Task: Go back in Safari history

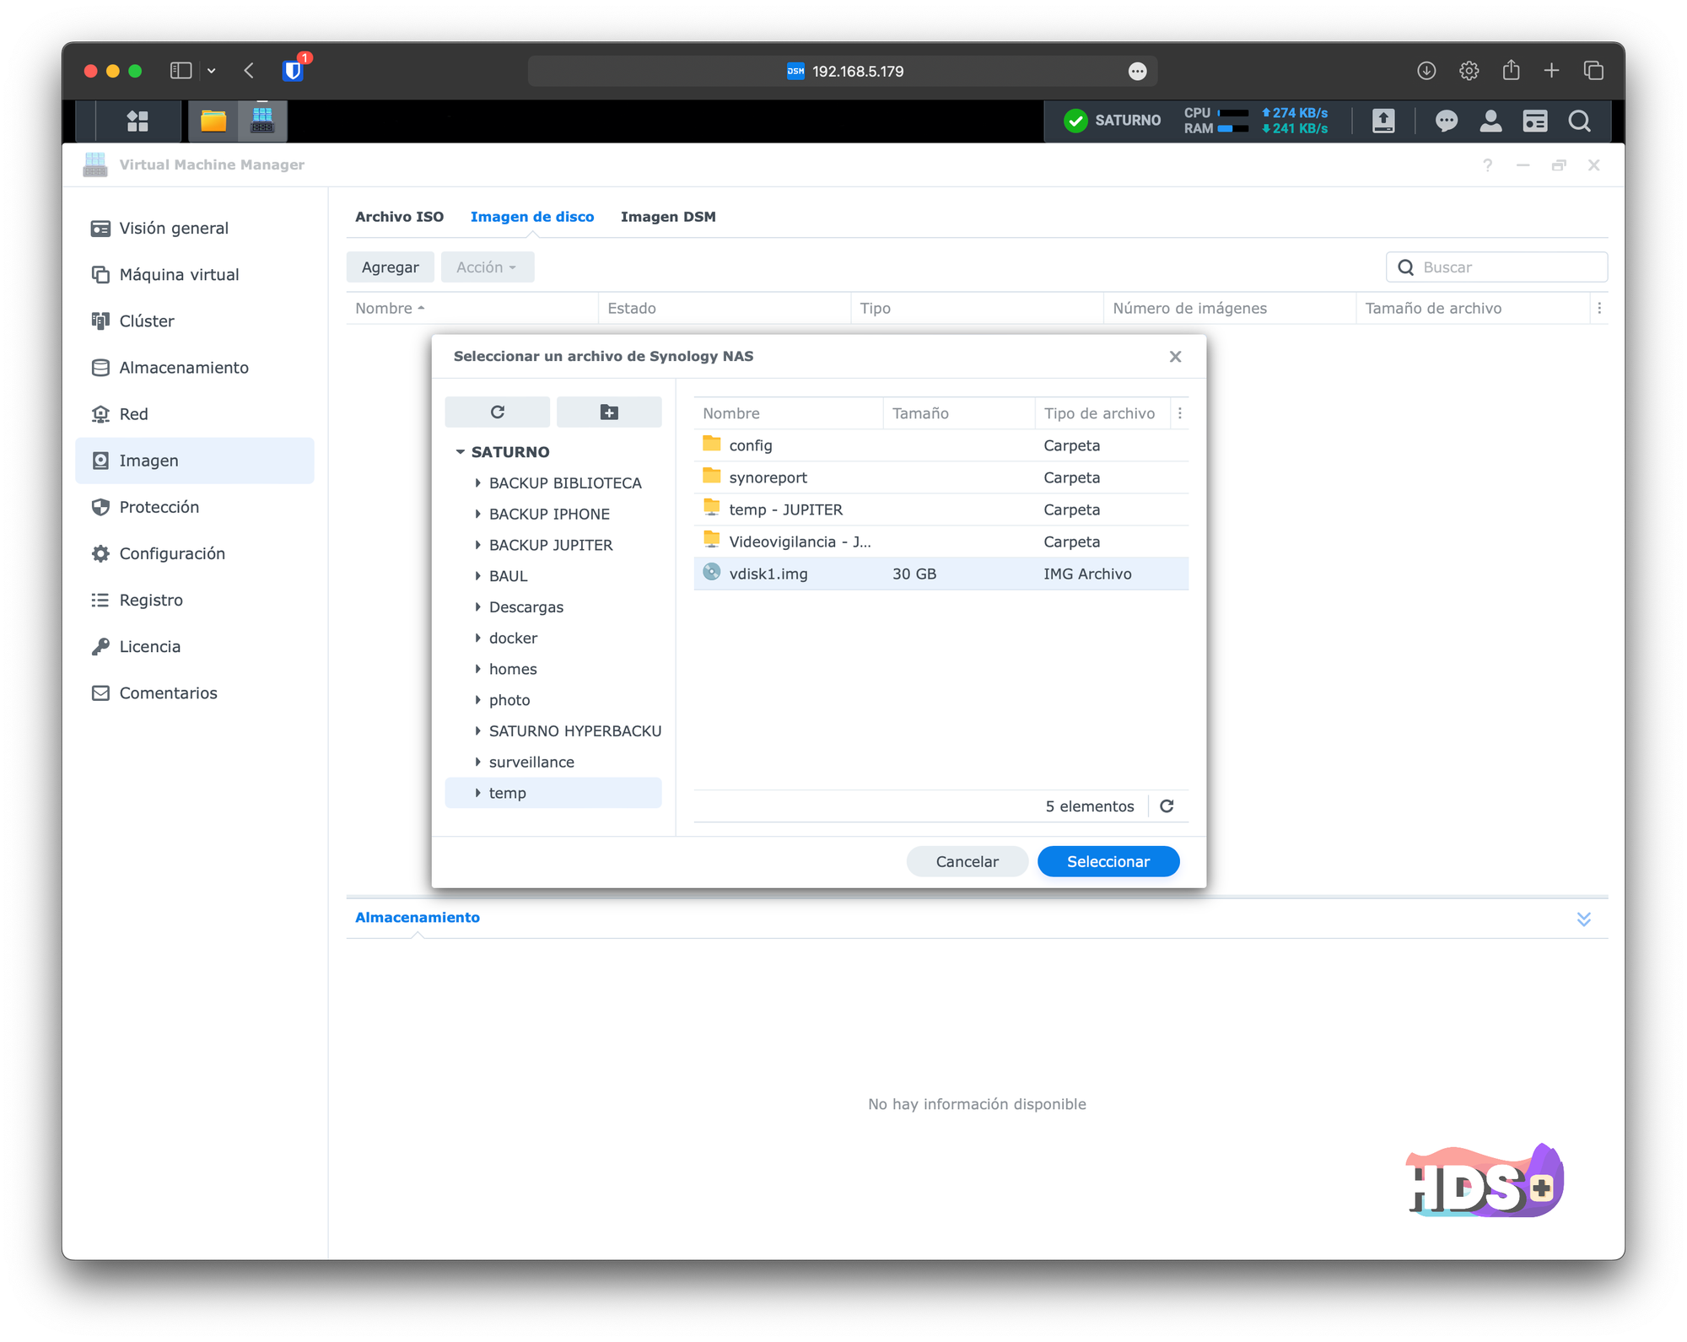Action: tap(249, 71)
